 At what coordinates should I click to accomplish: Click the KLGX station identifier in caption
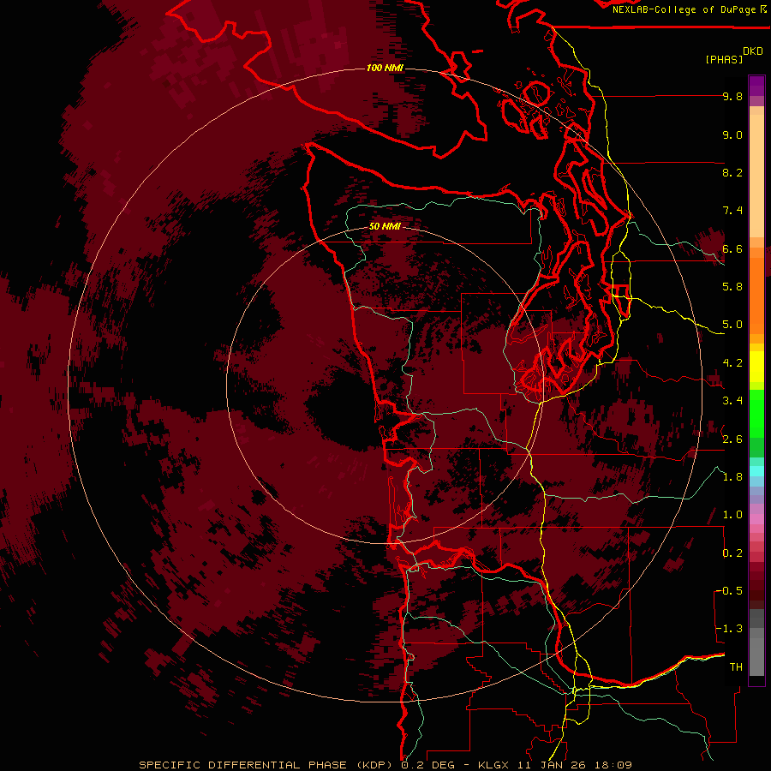tap(493, 765)
